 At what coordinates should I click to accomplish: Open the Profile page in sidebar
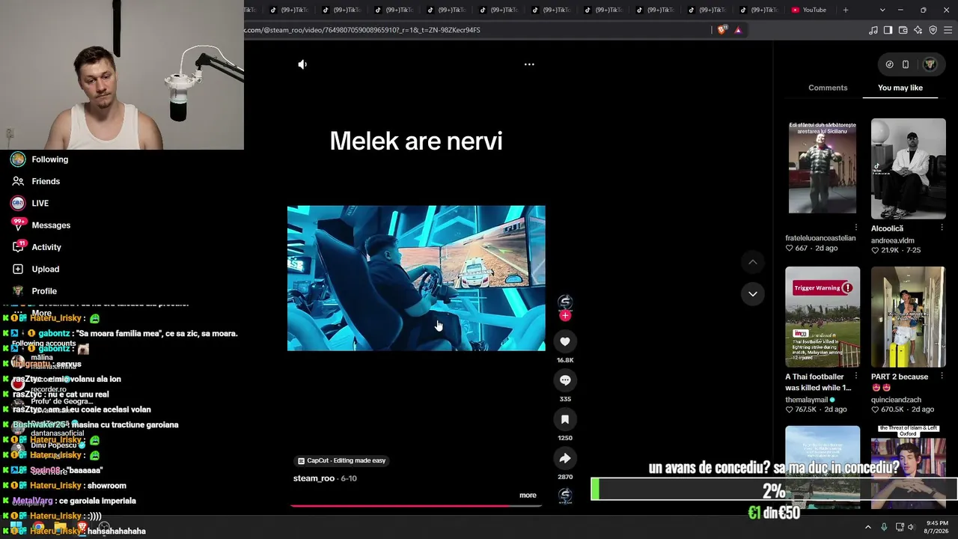tap(44, 291)
